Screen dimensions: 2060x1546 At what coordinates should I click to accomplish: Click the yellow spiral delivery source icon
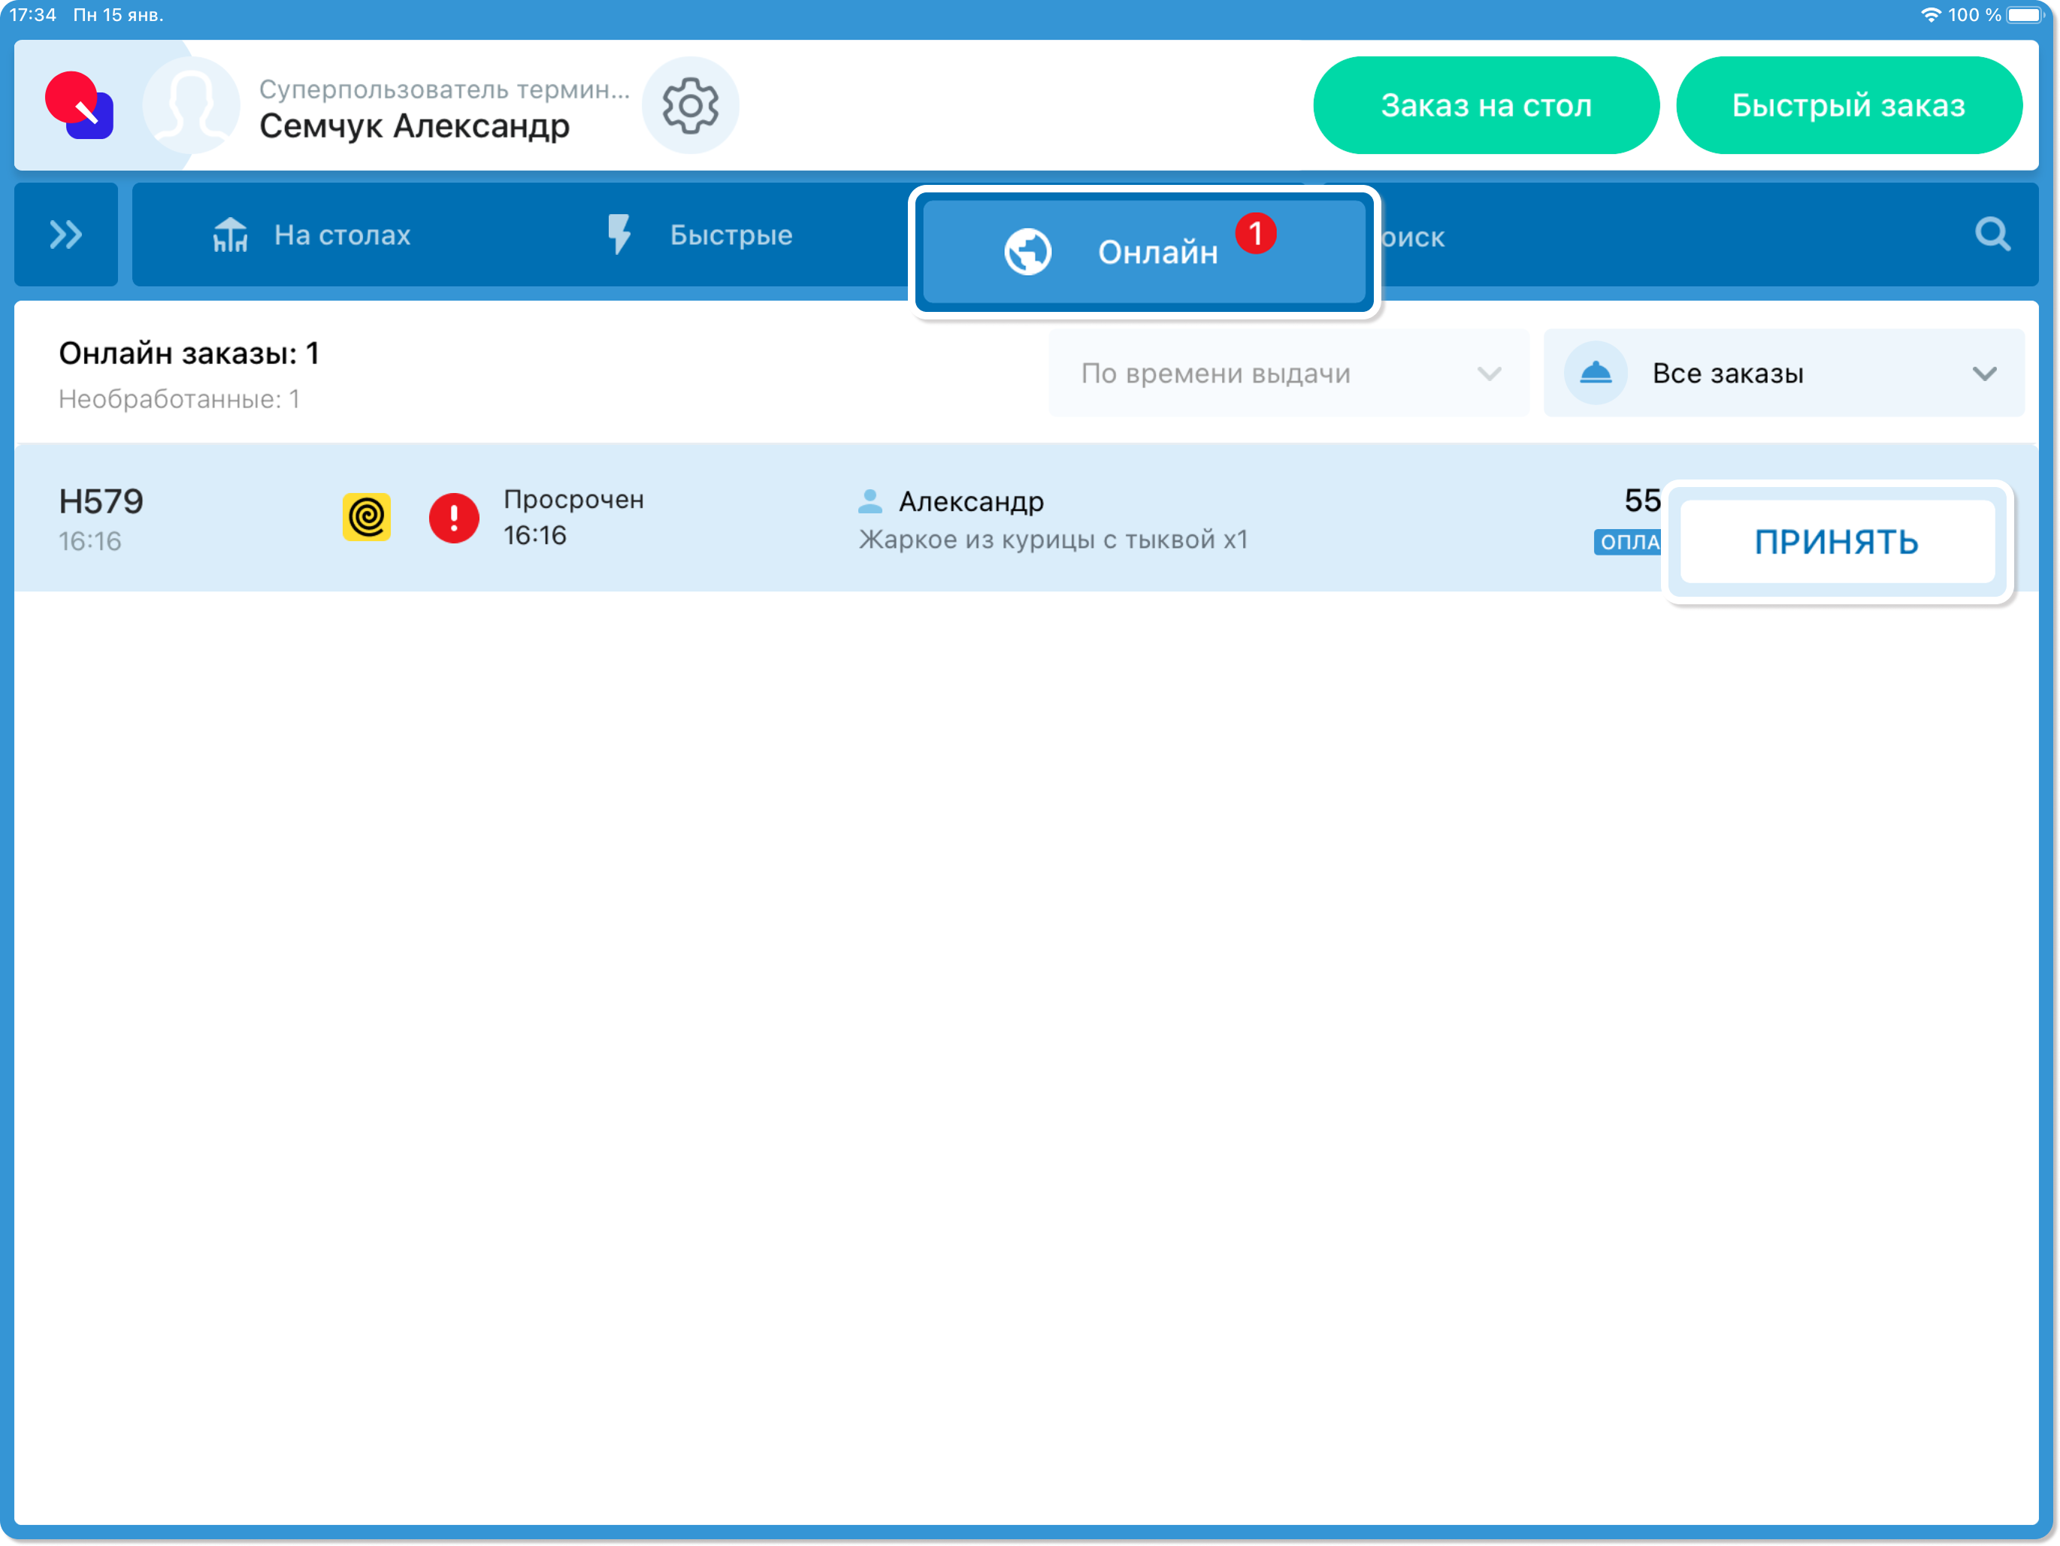(366, 517)
